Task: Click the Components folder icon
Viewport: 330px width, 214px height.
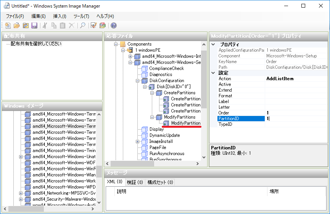Action: pyautogui.click(x=123, y=44)
